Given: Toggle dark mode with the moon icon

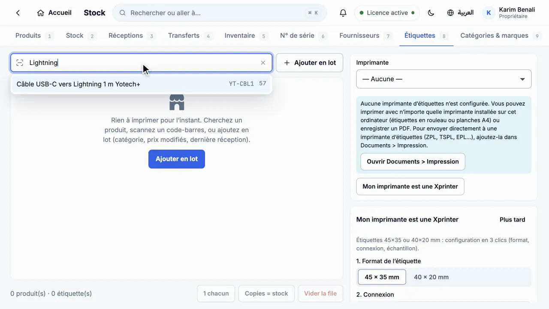Looking at the screenshot, I should coord(431,13).
